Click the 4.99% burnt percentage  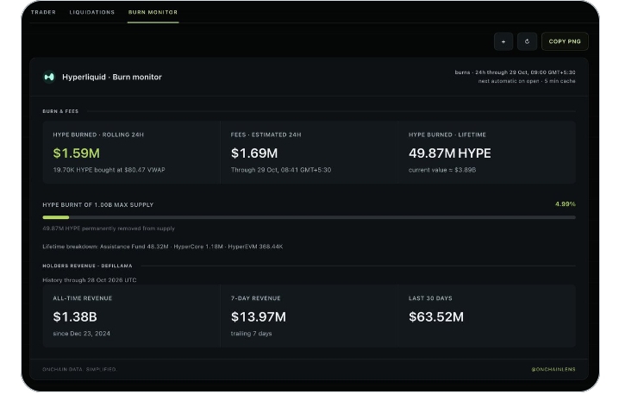[x=566, y=204]
